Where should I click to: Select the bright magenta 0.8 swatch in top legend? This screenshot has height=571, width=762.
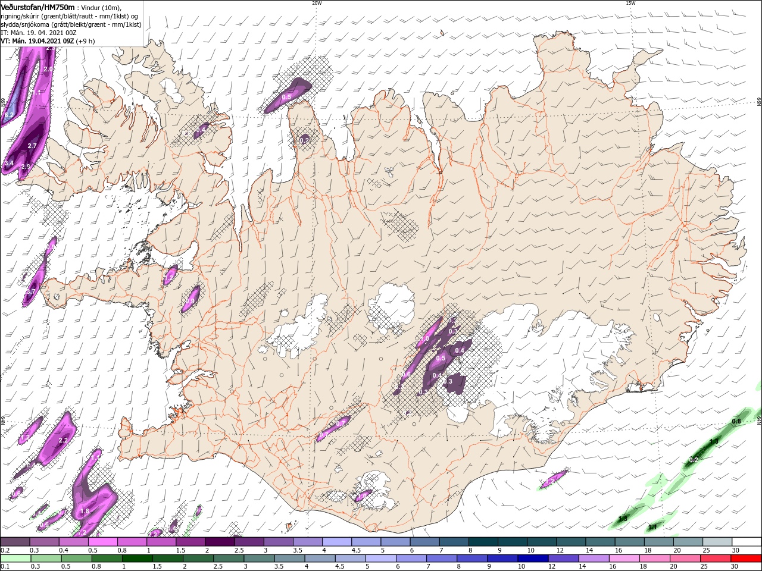132,542
